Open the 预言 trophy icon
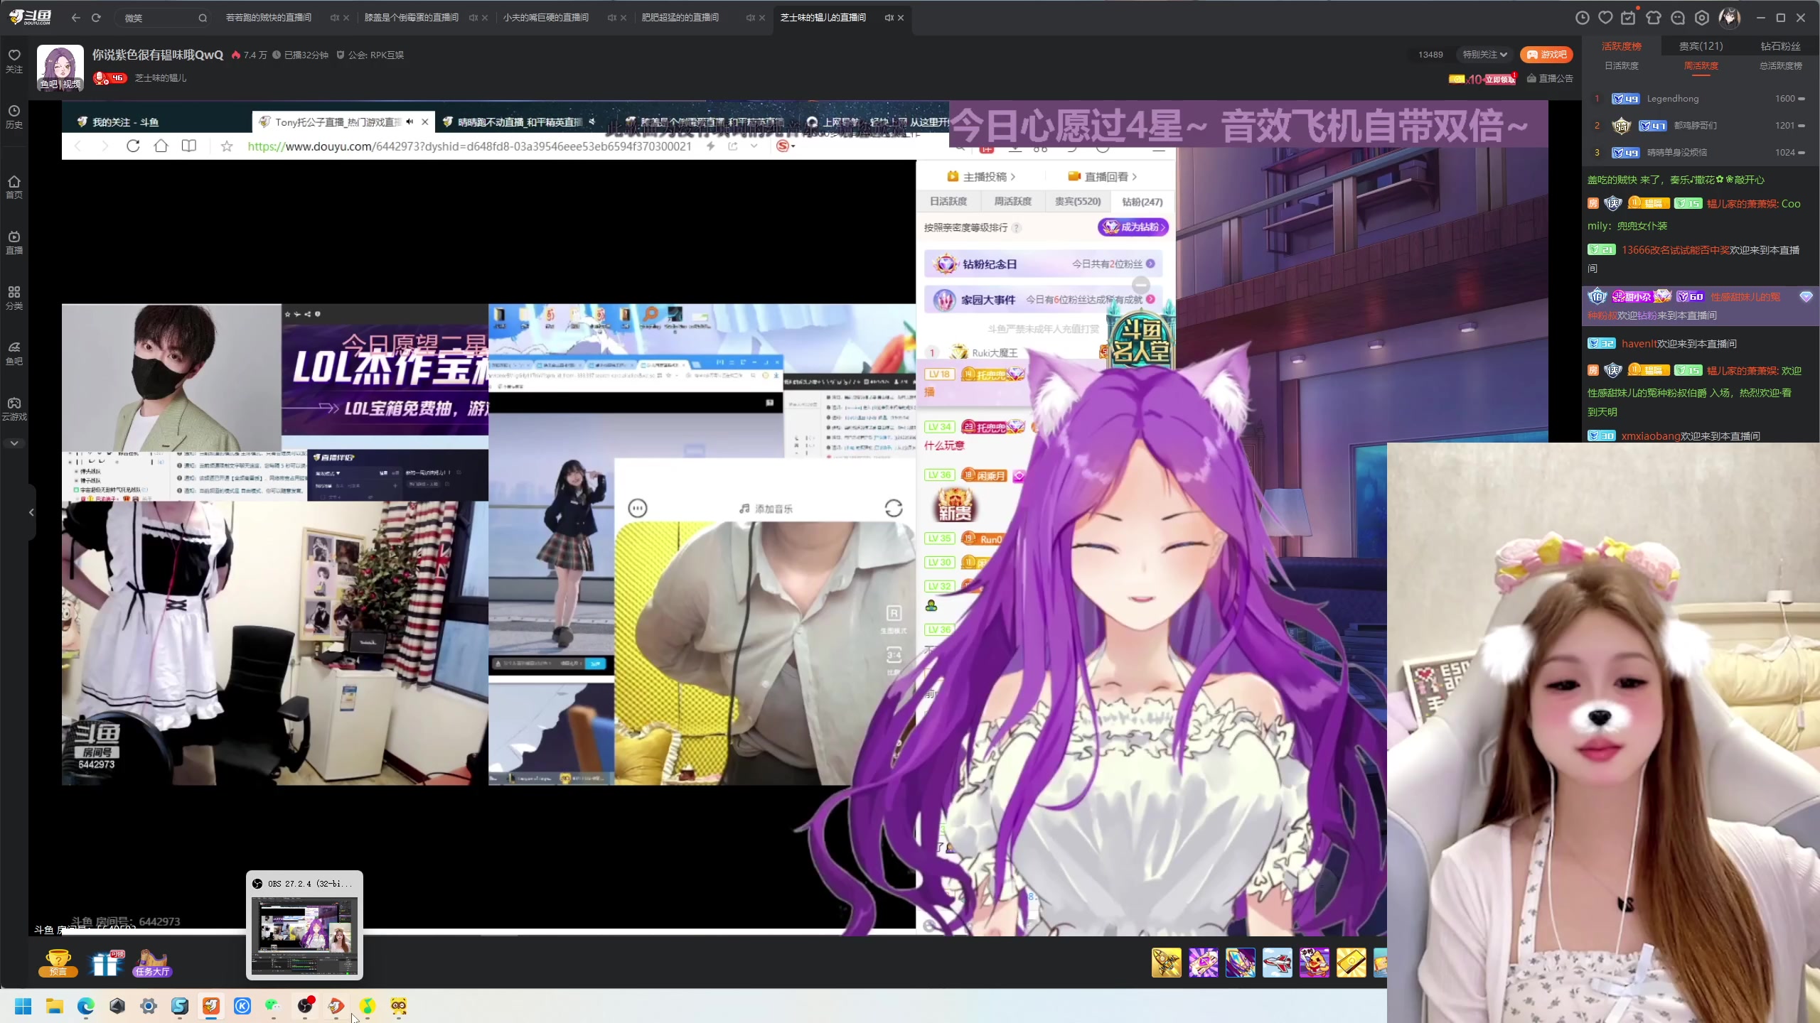Viewport: 1820px width, 1023px height. coord(58,963)
